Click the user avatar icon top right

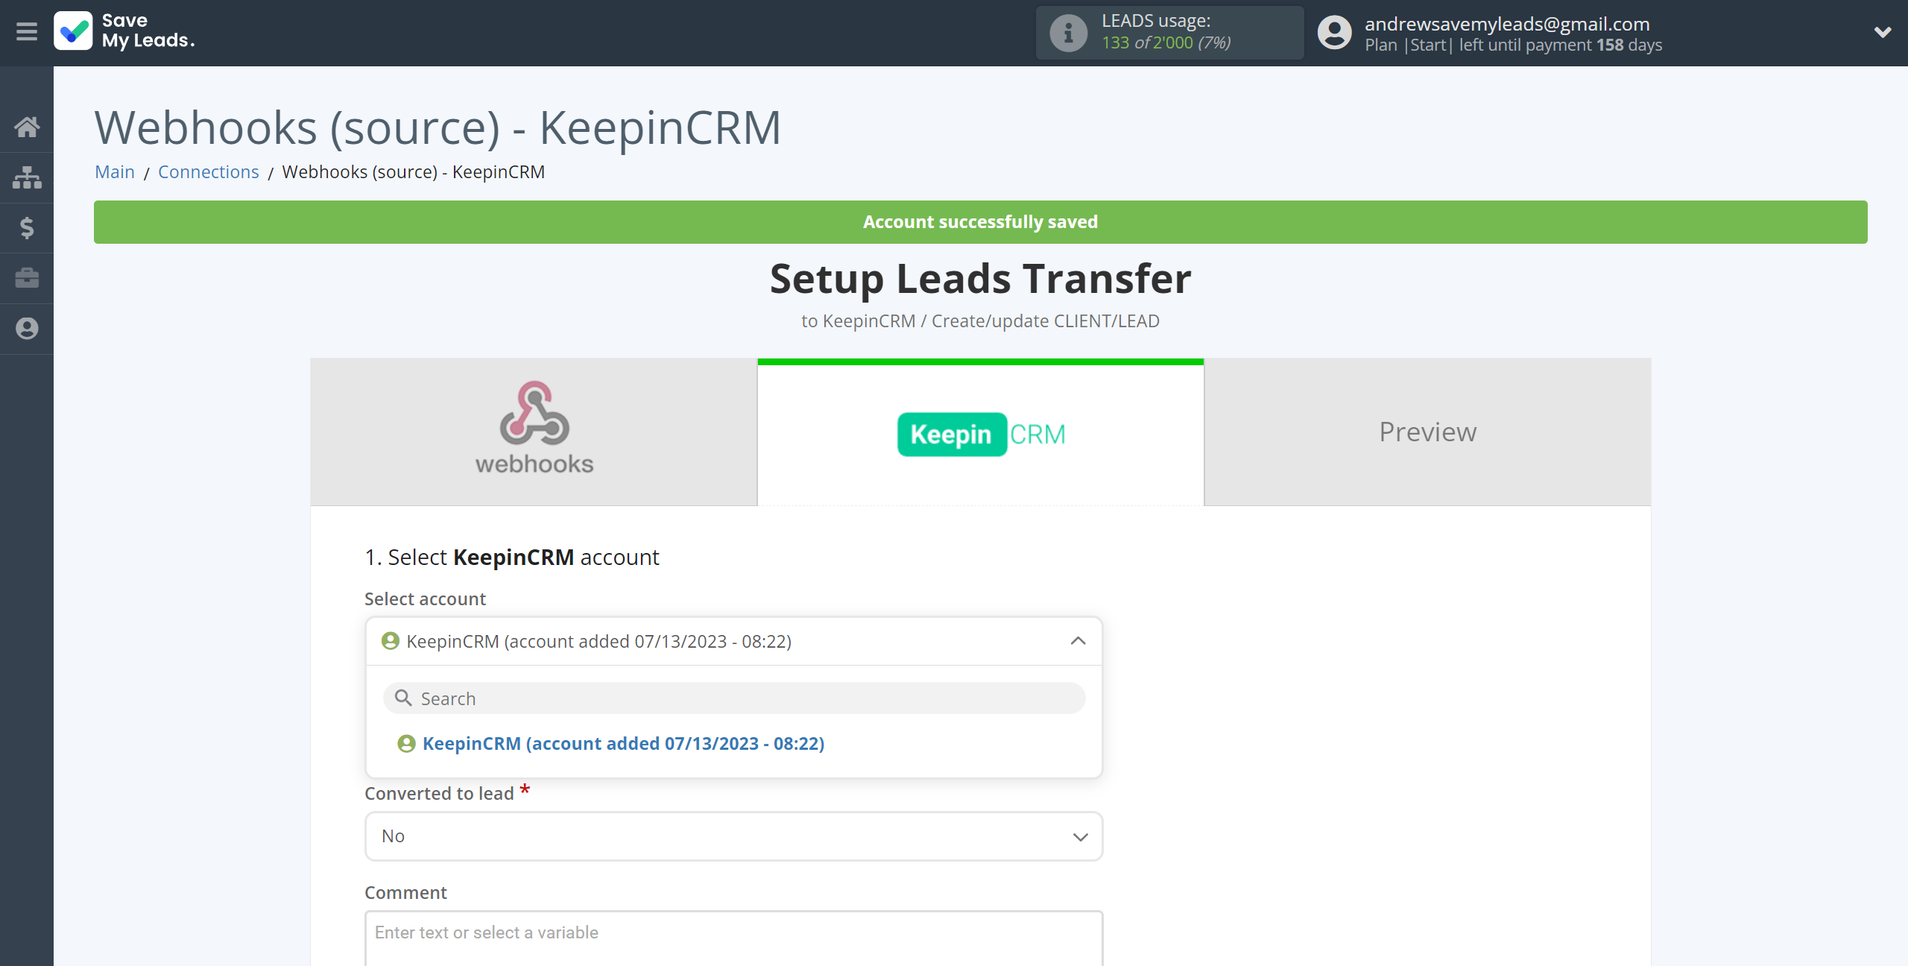(x=1334, y=32)
